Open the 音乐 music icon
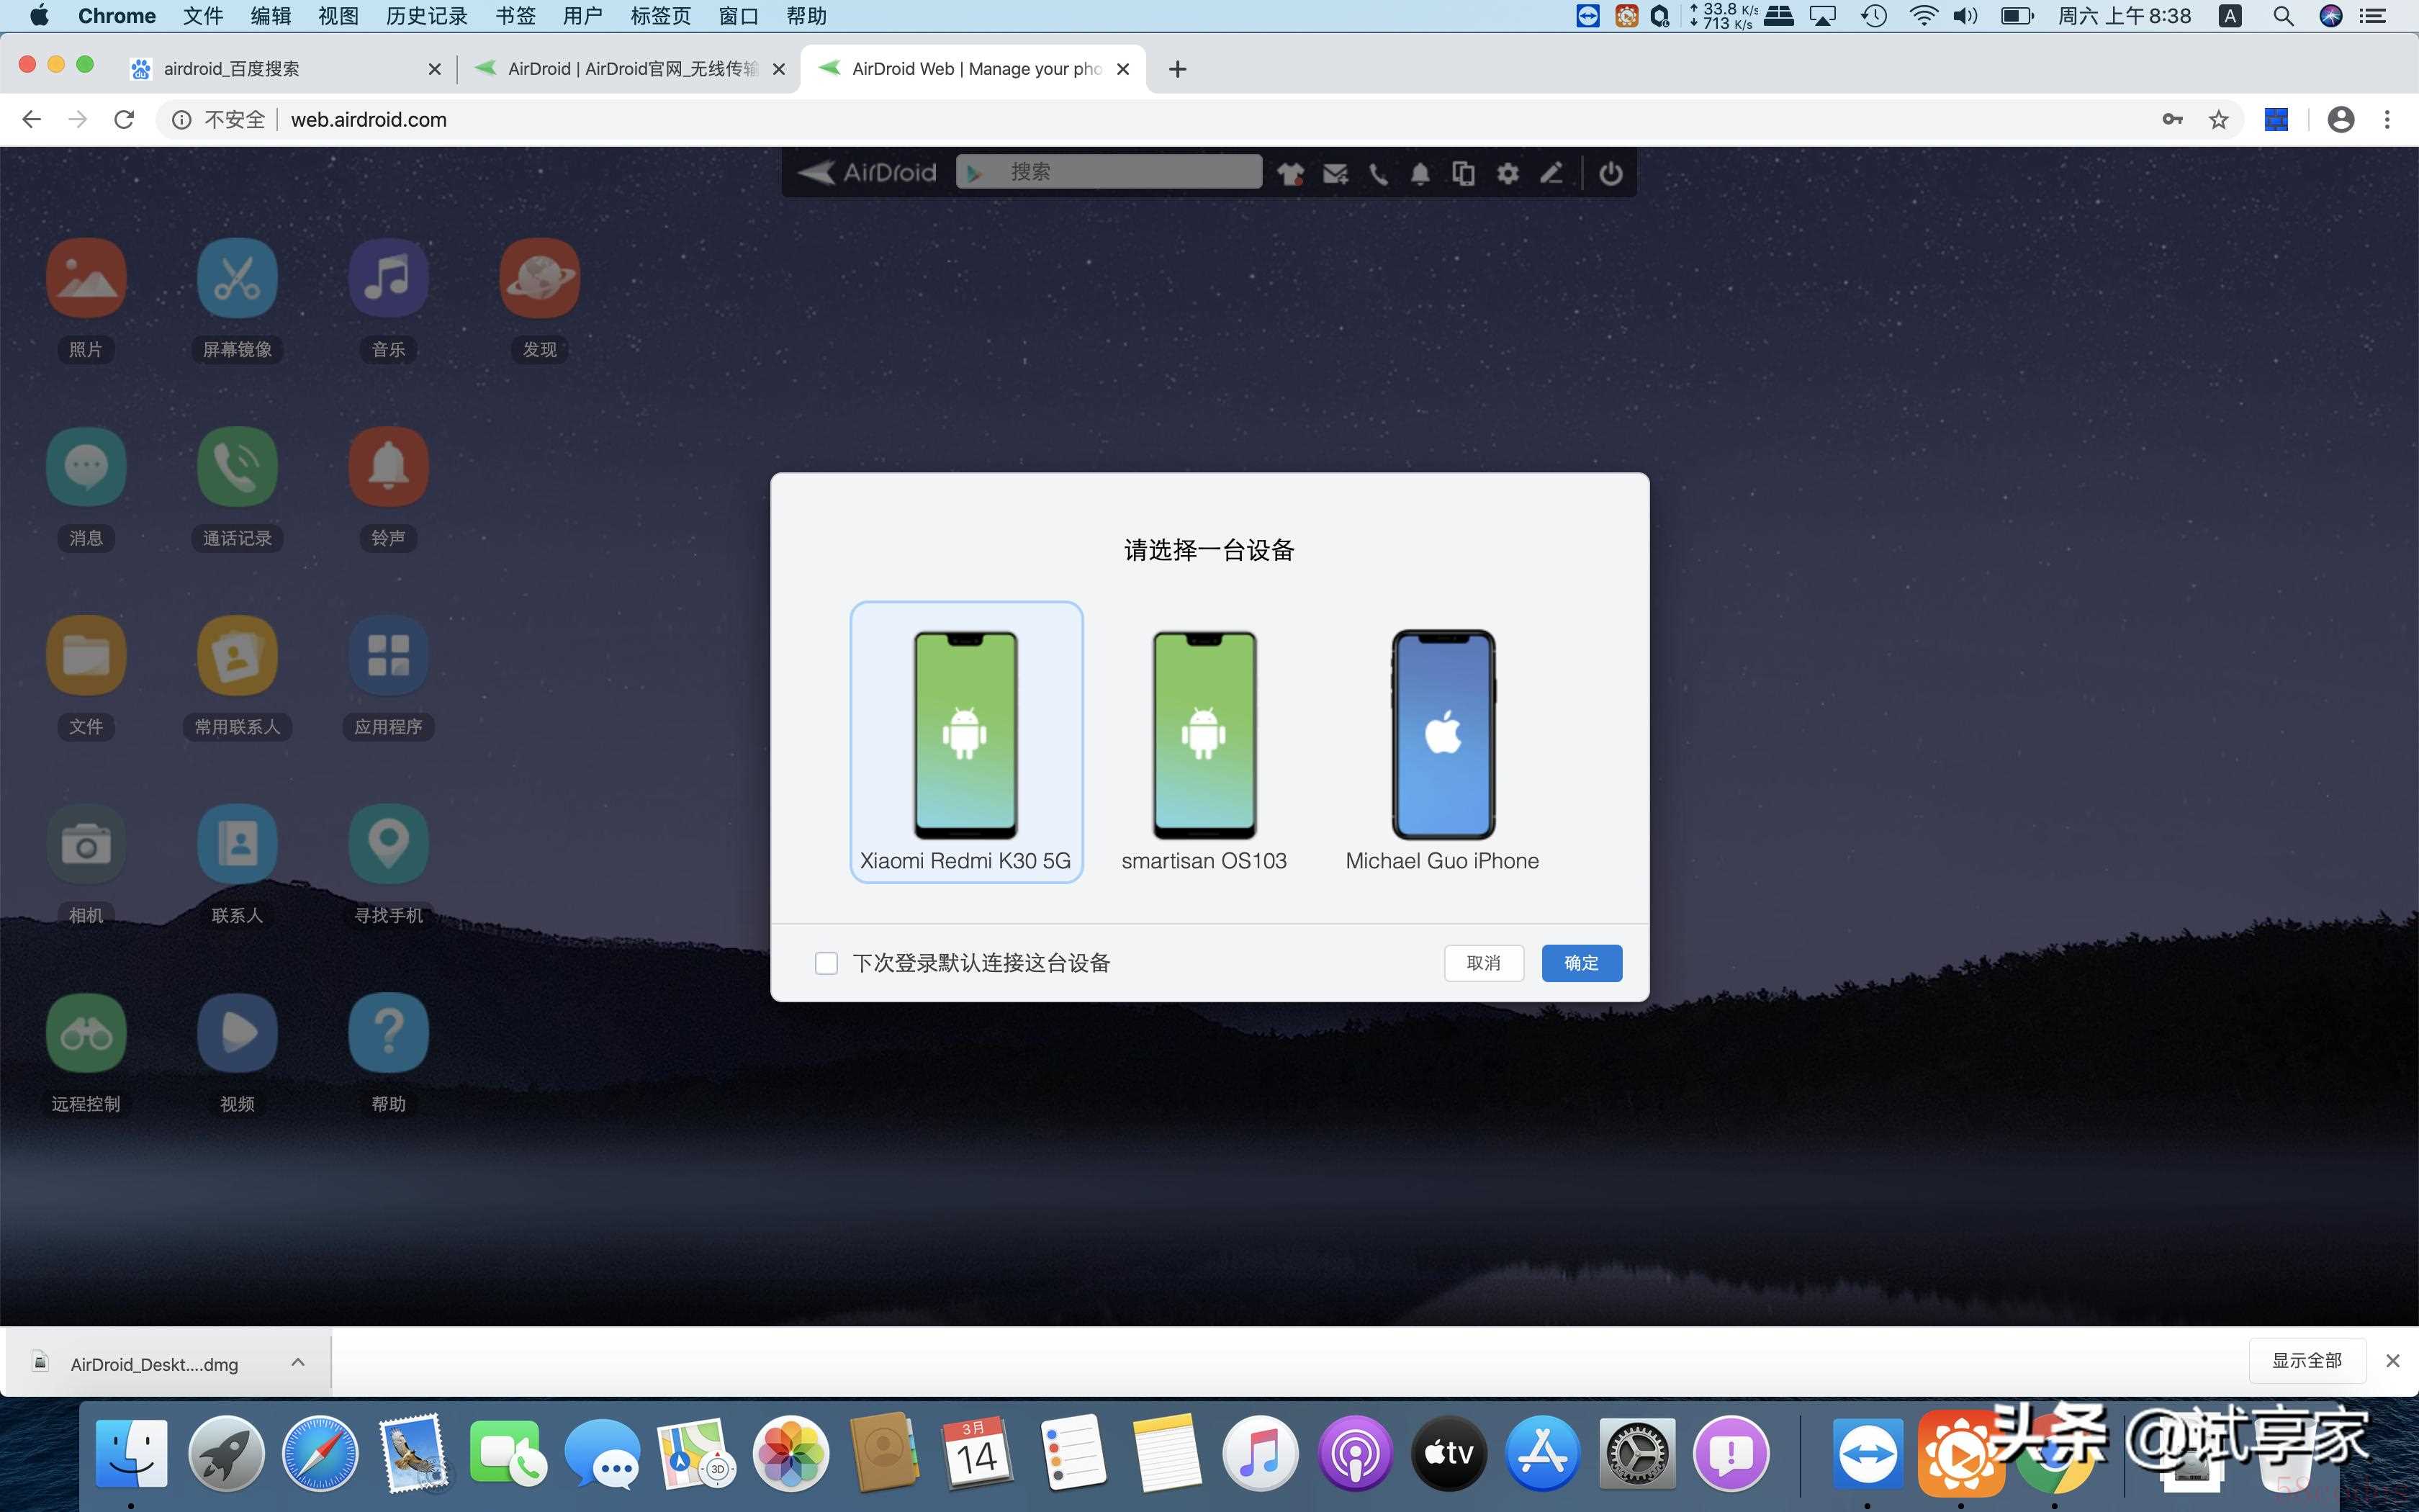The width and height of the screenshot is (2419, 1512). (388, 278)
